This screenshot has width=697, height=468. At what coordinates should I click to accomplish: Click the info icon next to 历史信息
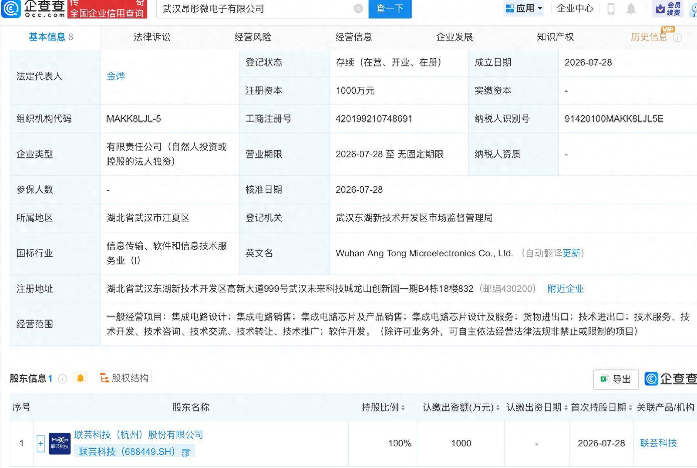(677, 37)
